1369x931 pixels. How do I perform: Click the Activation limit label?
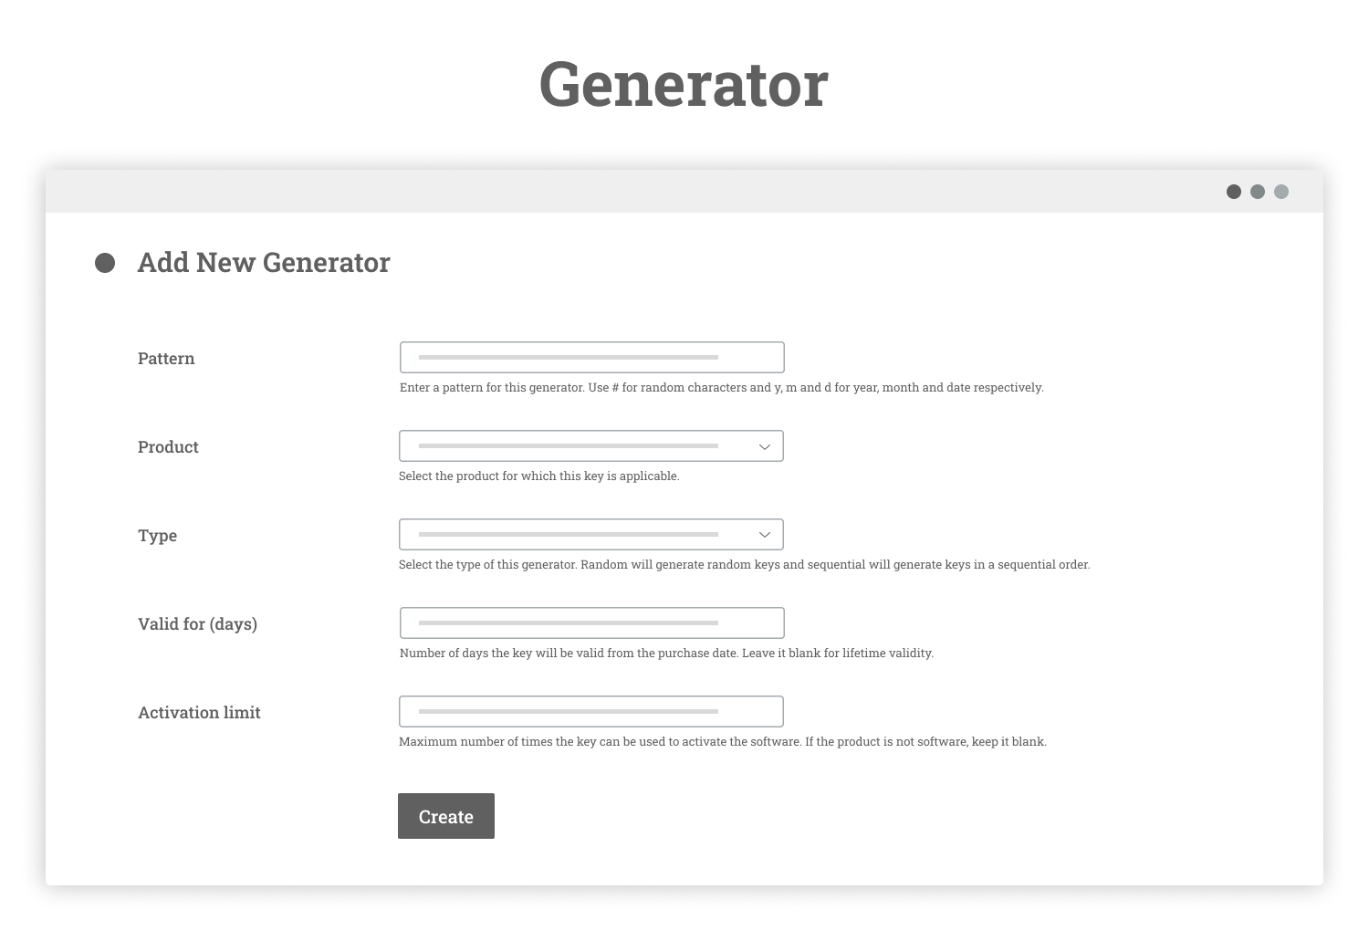coord(199,713)
